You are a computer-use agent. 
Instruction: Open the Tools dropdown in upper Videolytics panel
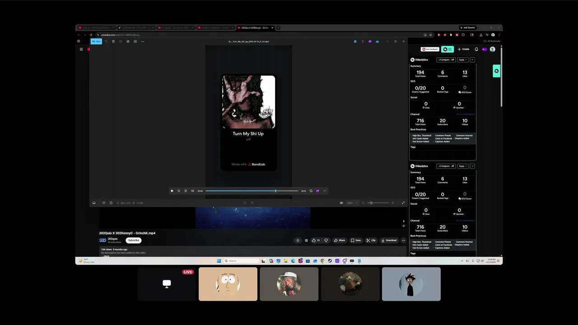tap(462, 60)
